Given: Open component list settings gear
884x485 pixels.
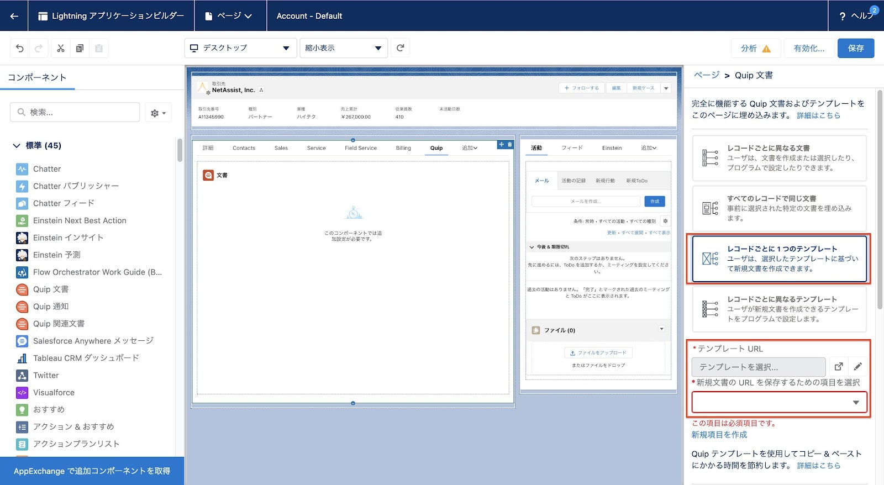Looking at the screenshot, I should pos(159,113).
